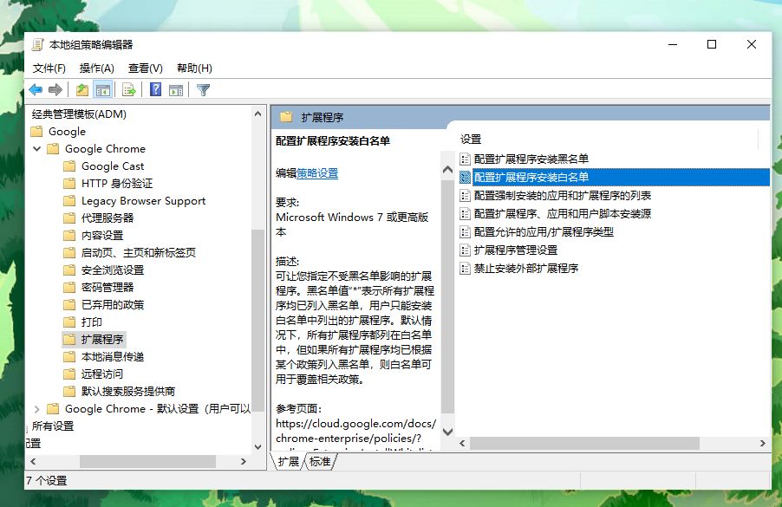
Task: Open the 查看(V) menu
Action: tap(145, 68)
